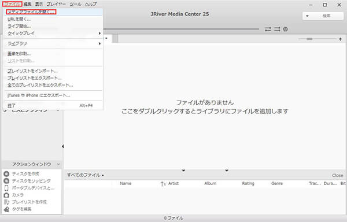Click the view stepper arrows beside the size slider
347x222 pixels.
tap(340, 39)
